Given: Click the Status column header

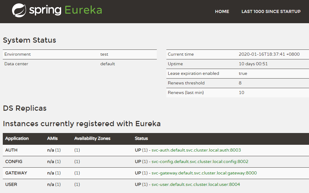Looking at the screenshot, I should pos(141,139).
